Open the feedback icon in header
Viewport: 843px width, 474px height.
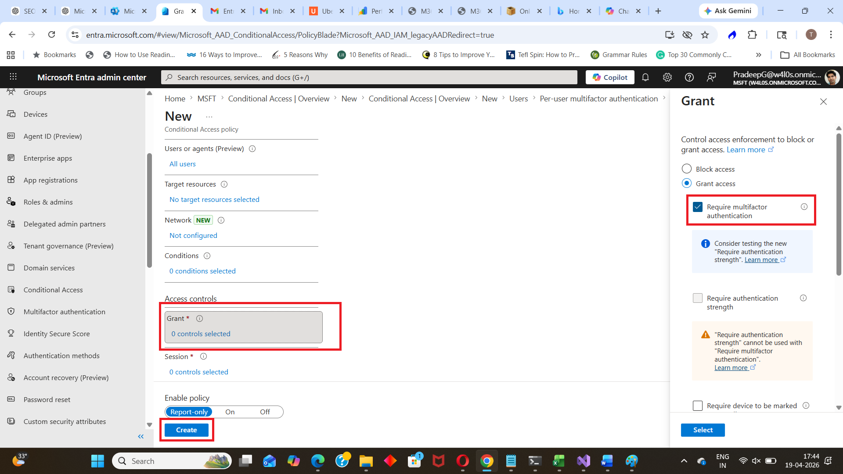pos(711,77)
